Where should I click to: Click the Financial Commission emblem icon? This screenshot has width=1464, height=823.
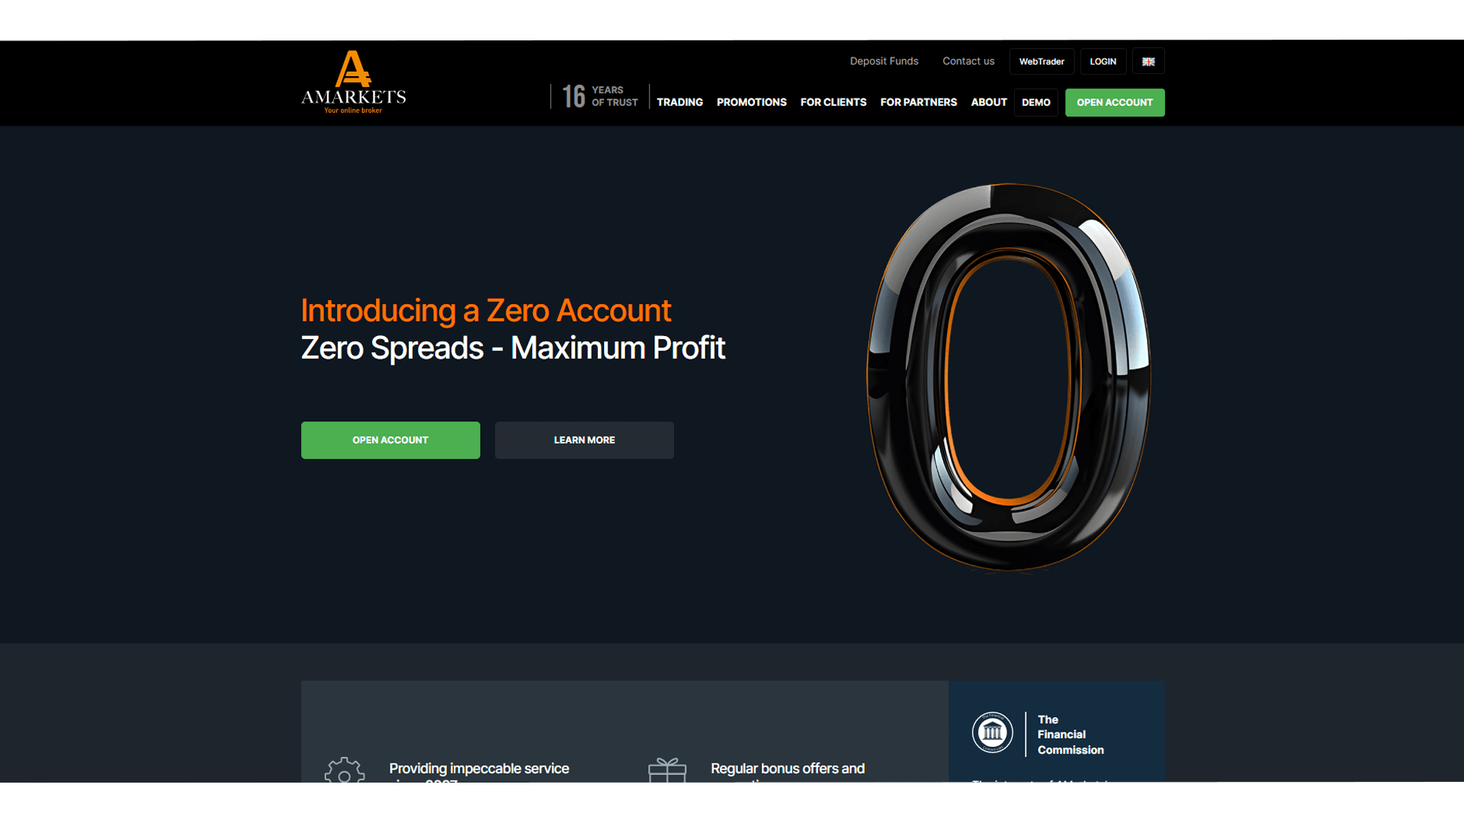pyautogui.click(x=992, y=733)
